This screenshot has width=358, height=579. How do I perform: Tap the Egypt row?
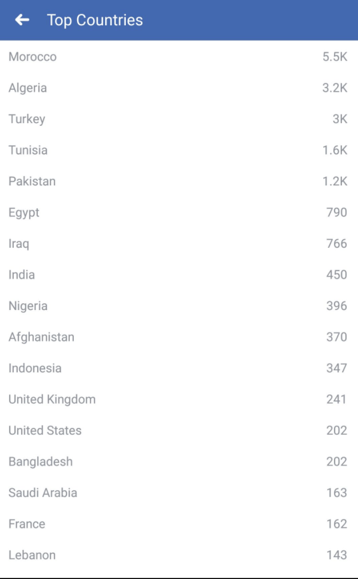(24, 213)
